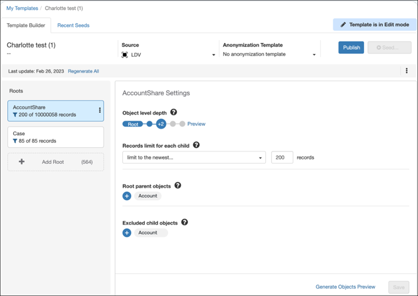Open the 'limit to the newest...' dropdown
Viewport: 418px width, 296px height.
point(194,158)
